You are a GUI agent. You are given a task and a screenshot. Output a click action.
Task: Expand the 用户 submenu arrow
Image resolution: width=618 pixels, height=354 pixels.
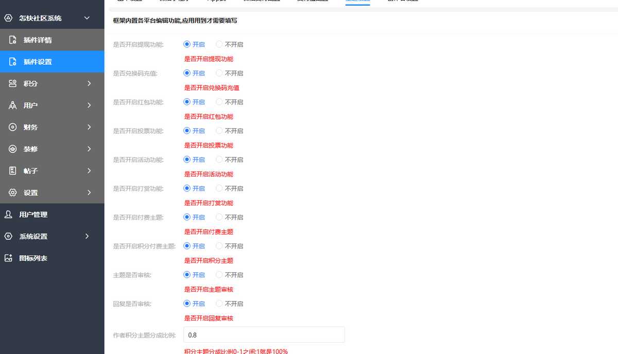(89, 105)
